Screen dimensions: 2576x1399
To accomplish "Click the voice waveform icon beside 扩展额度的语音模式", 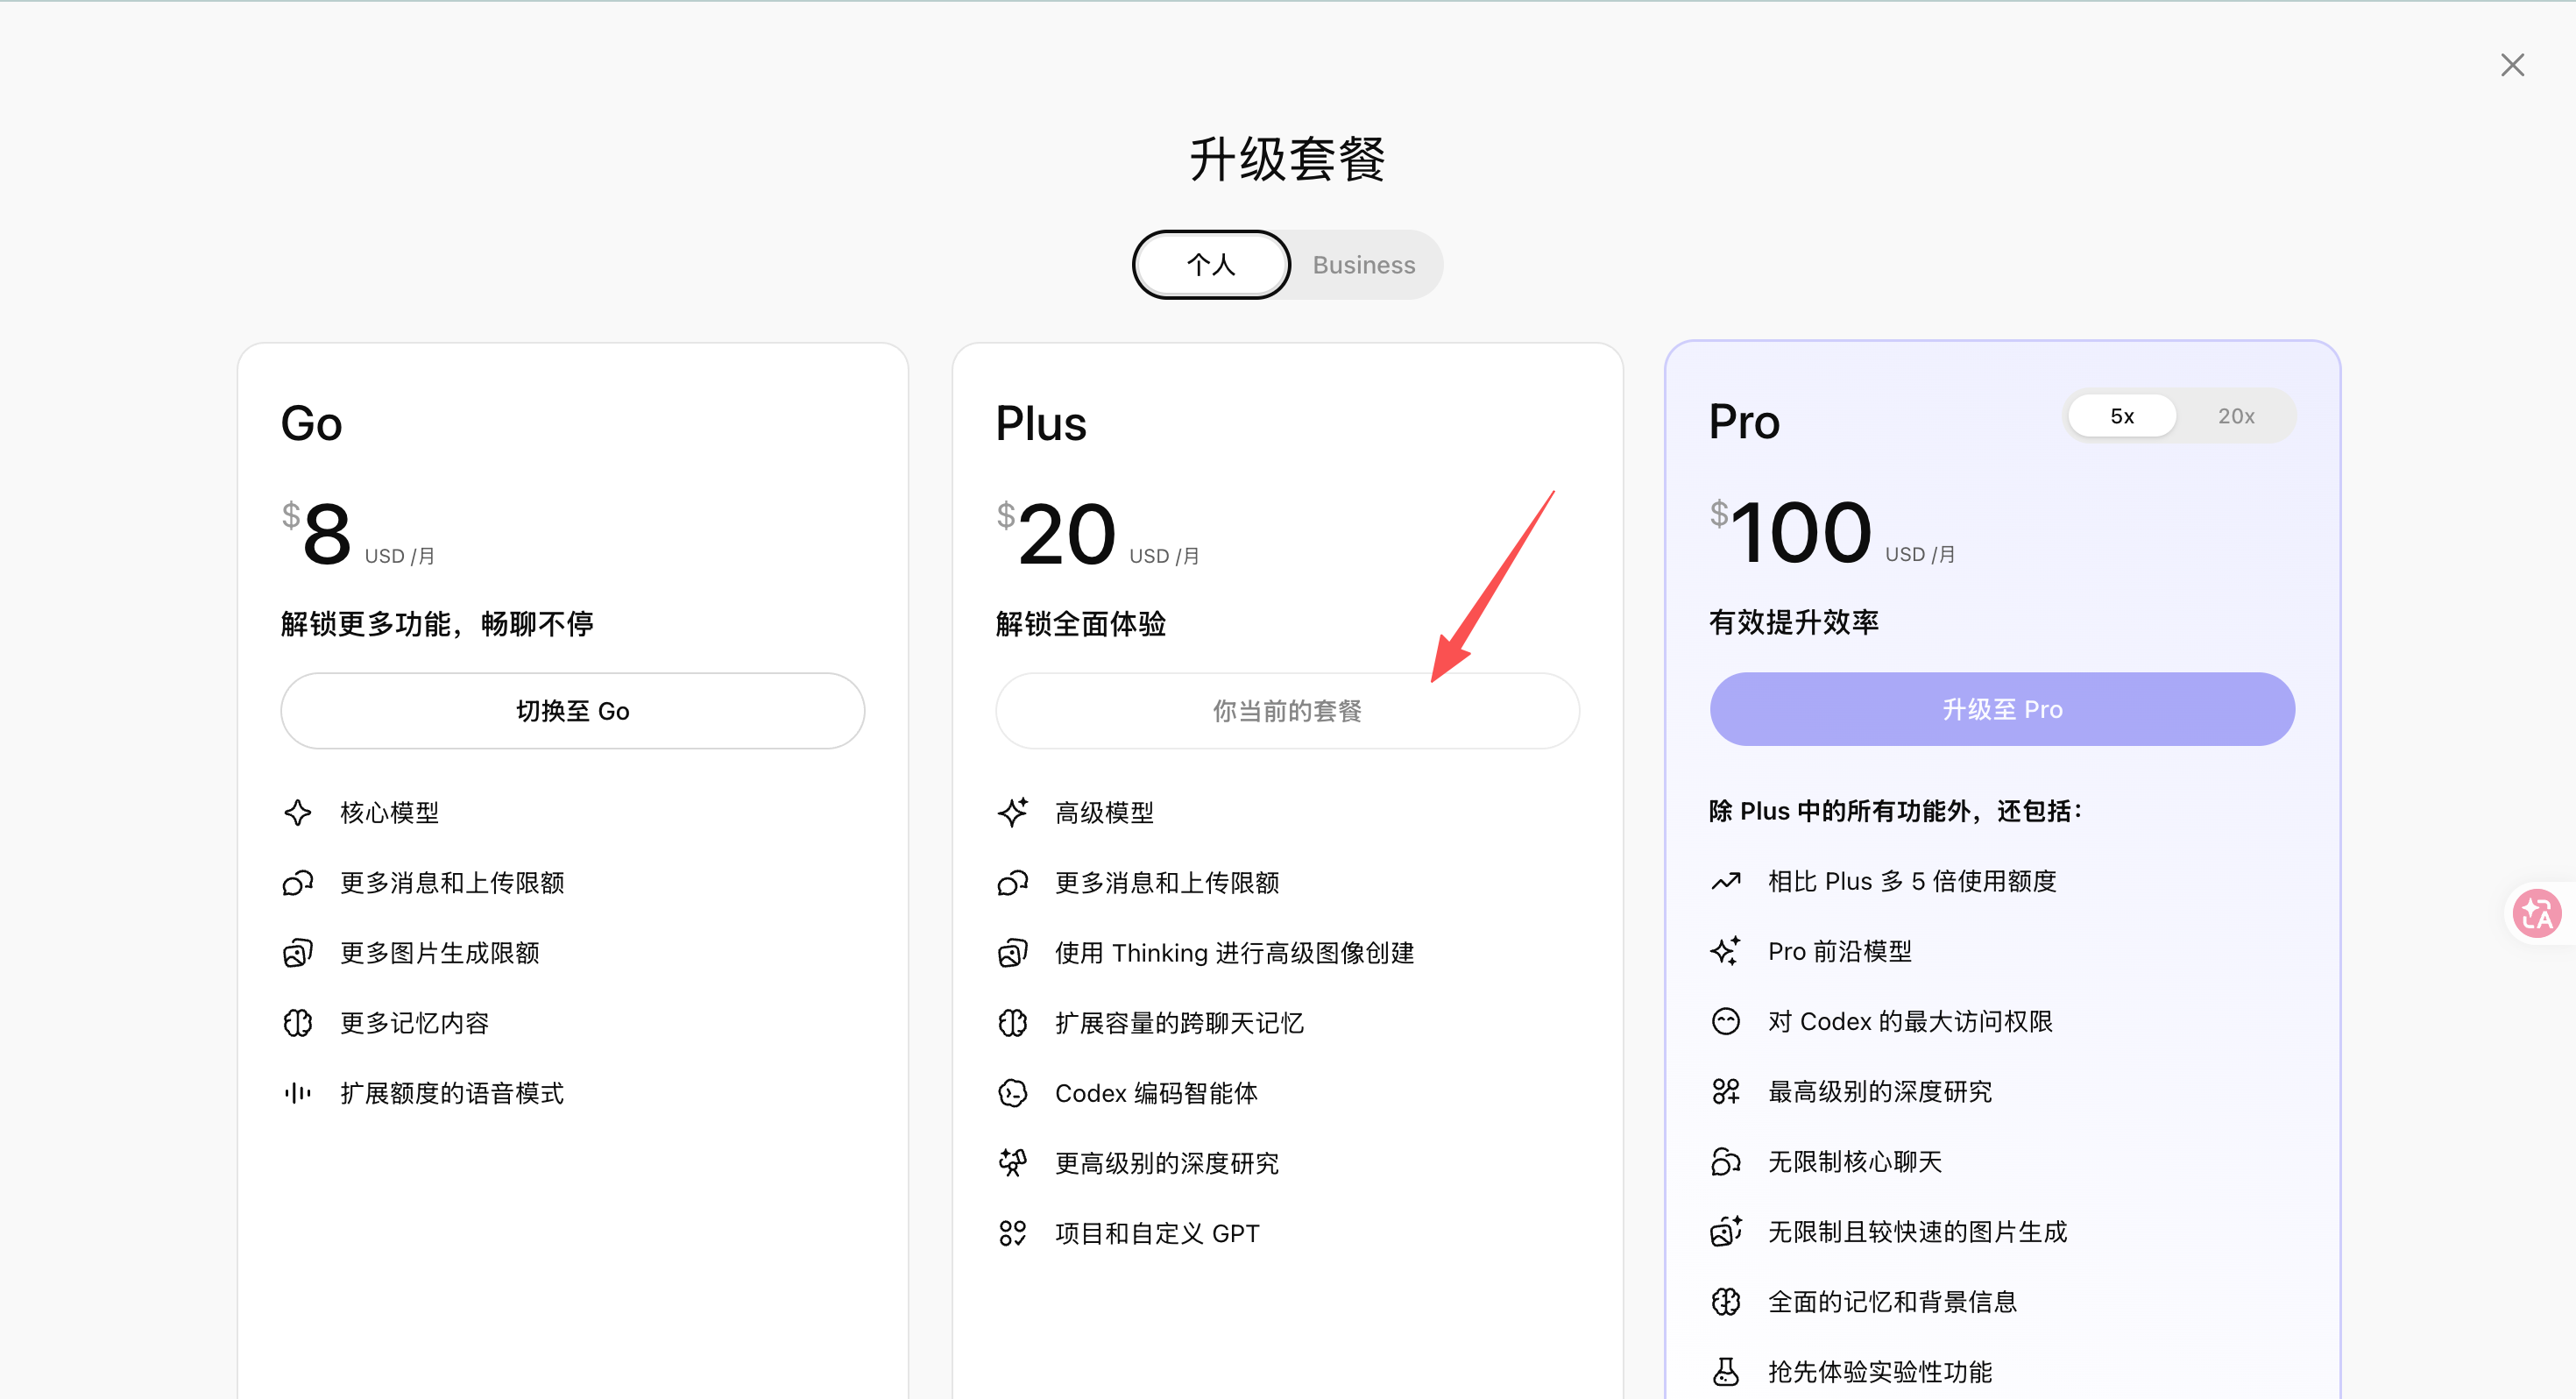I will coord(297,1093).
